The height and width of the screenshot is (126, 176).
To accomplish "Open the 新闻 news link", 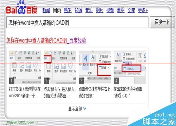I will click(x=46, y=10).
